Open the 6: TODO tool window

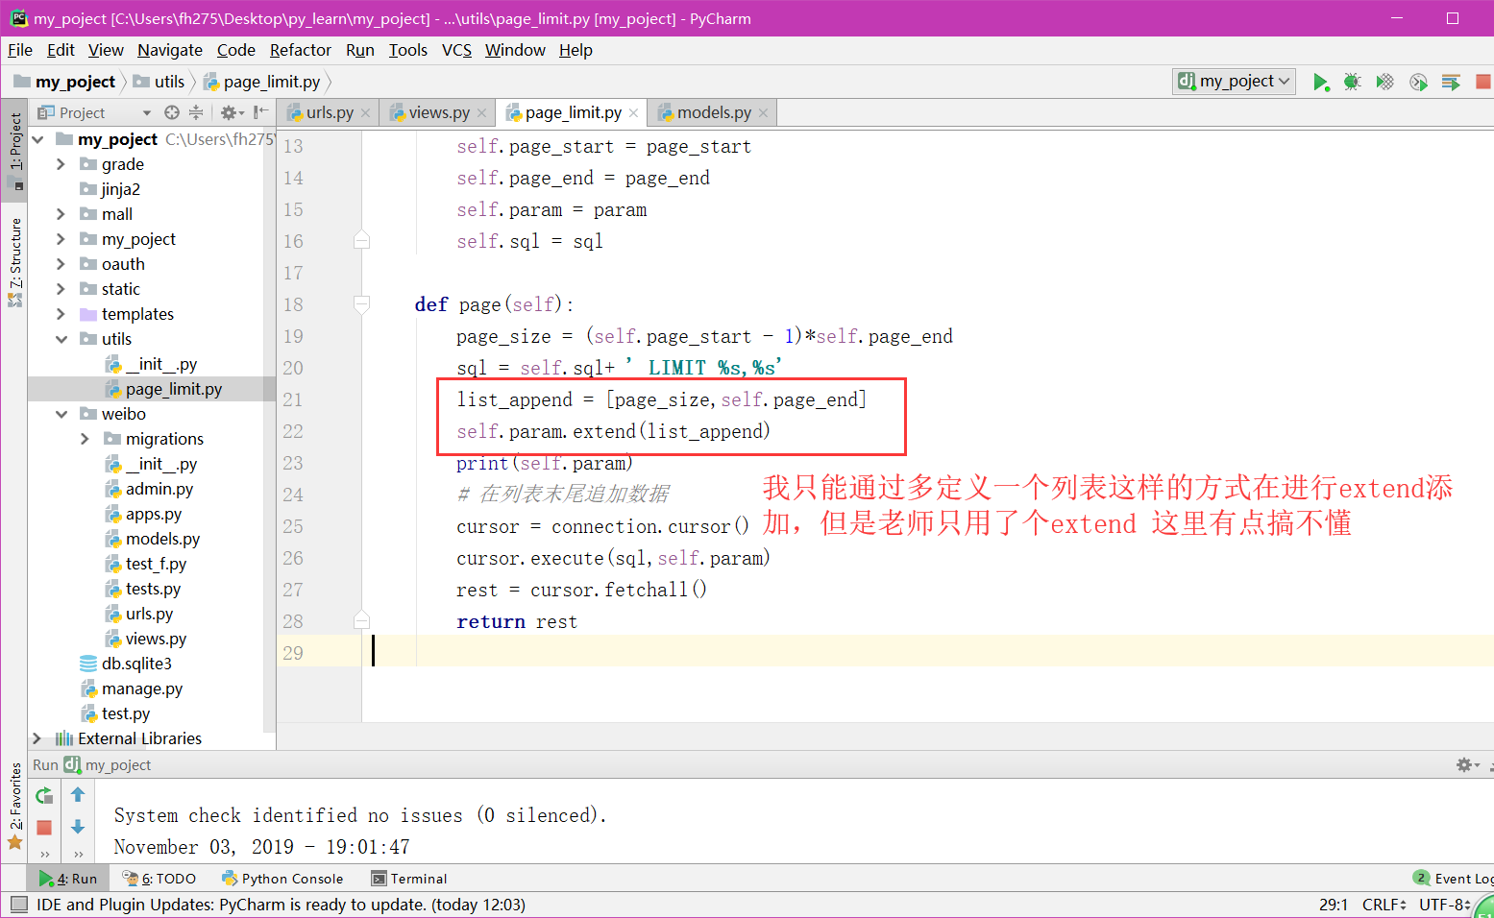click(159, 879)
